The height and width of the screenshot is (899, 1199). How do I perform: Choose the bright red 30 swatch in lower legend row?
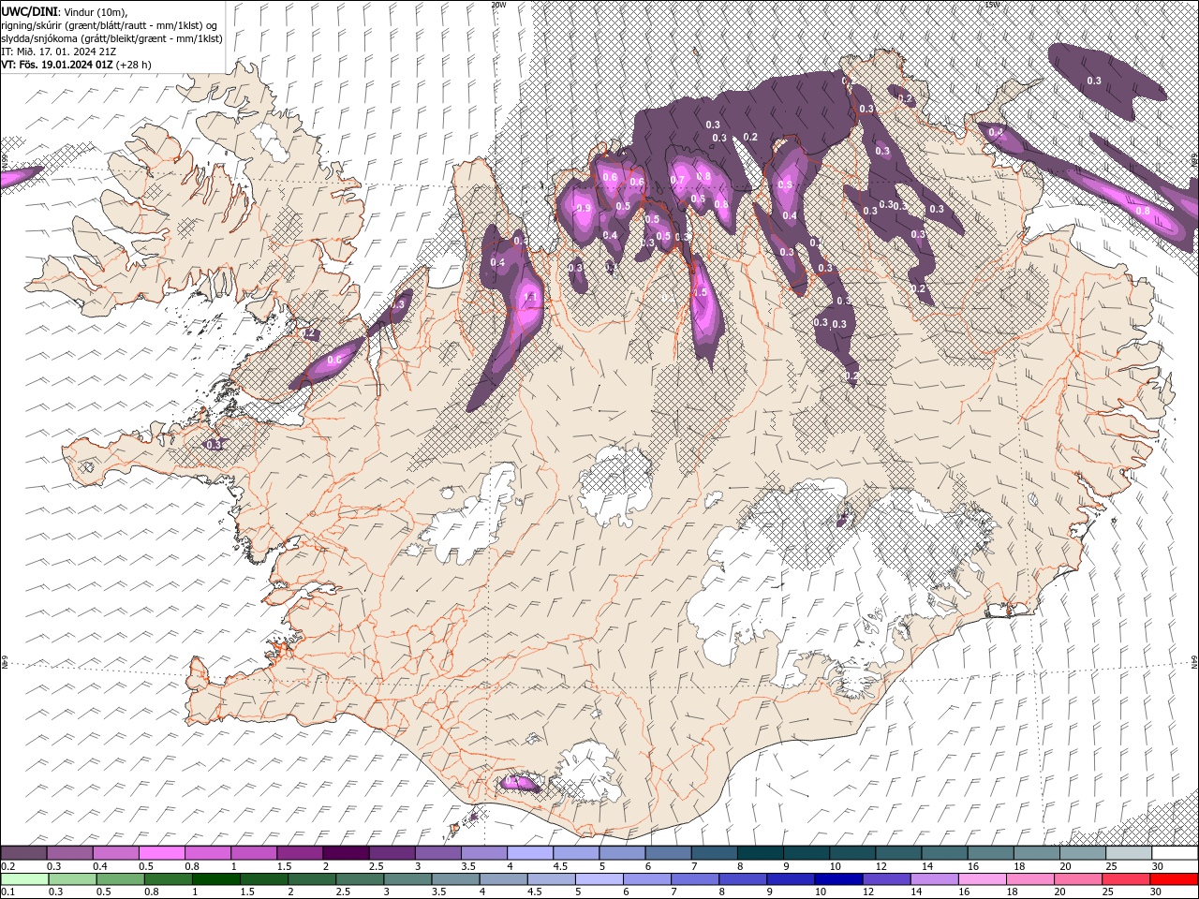[1175, 879]
